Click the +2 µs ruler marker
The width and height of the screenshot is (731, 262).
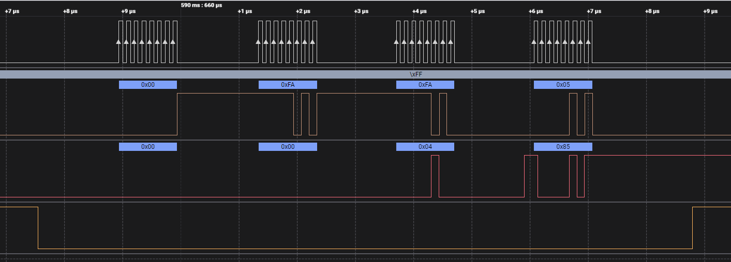(x=303, y=11)
